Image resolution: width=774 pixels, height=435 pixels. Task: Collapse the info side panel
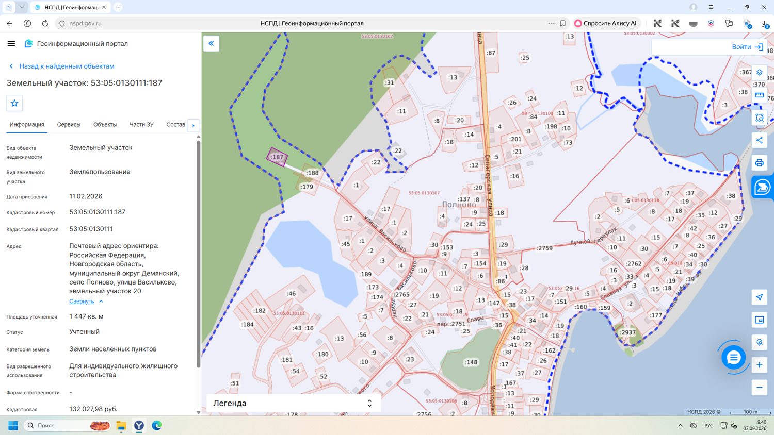(211, 44)
